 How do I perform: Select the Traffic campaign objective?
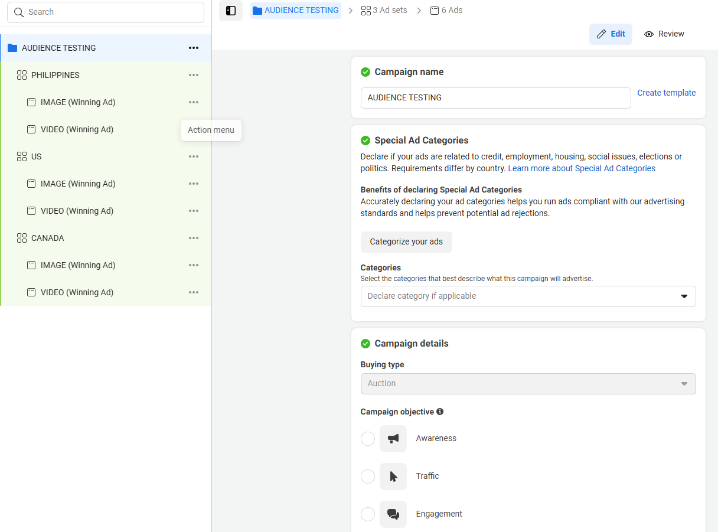click(368, 476)
